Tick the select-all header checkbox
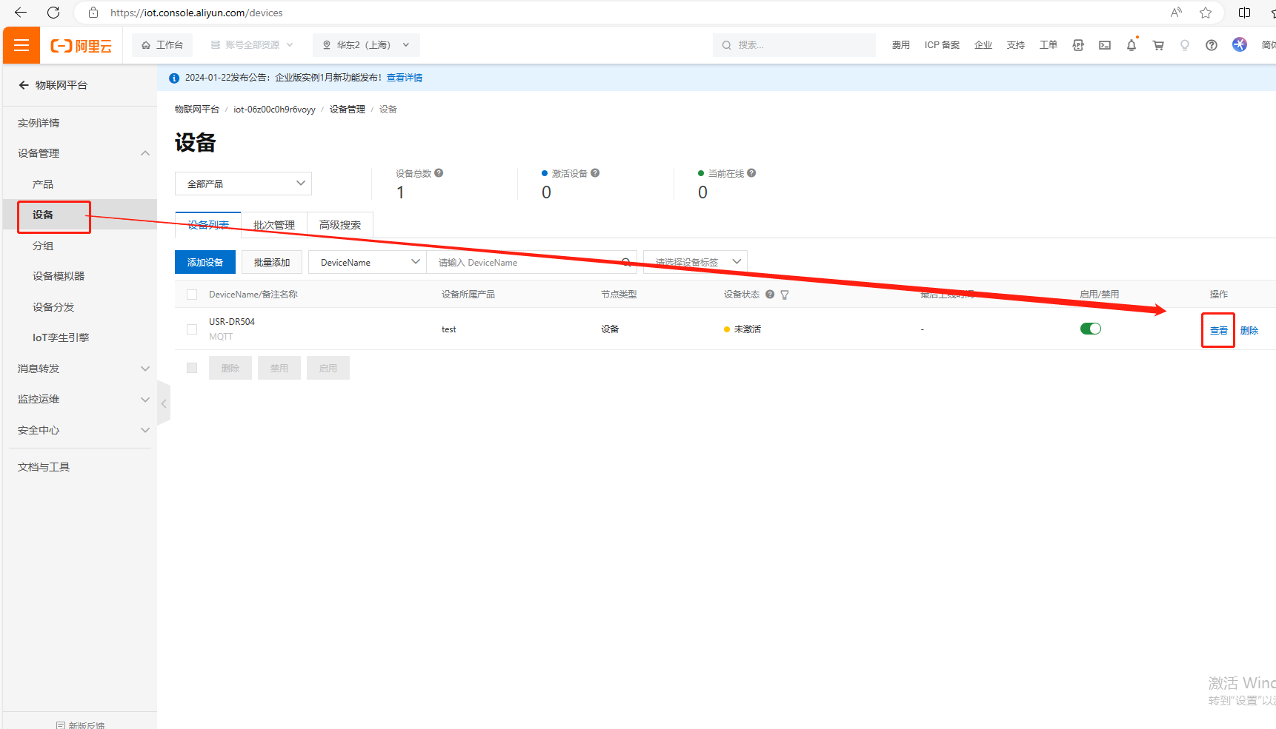The width and height of the screenshot is (1276, 729). (x=192, y=295)
